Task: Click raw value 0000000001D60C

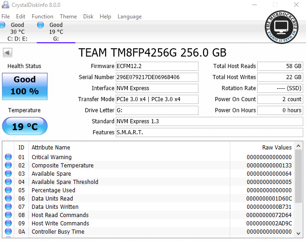Action: click(269, 198)
